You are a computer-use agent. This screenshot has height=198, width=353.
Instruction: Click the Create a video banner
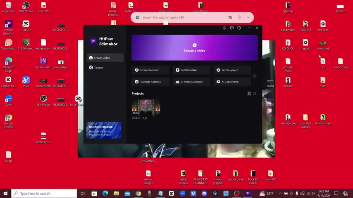click(x=195, y=48)
